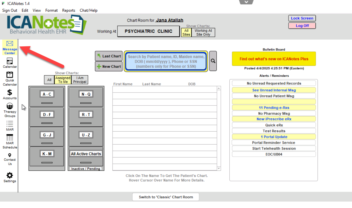The image size is (352, 208).
Task: Click the 11 Pending e-Rxs alert
Action: pyautogui.click(x=274, y=108)
